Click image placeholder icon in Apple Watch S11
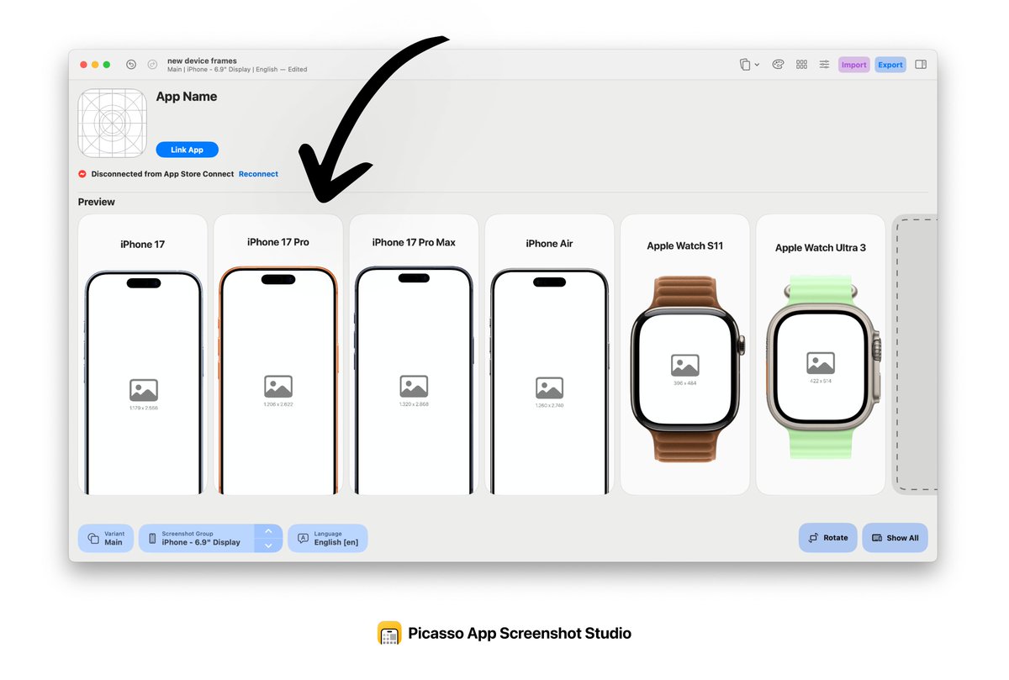This screenshot has width=1009, height=680. (685, 366)
